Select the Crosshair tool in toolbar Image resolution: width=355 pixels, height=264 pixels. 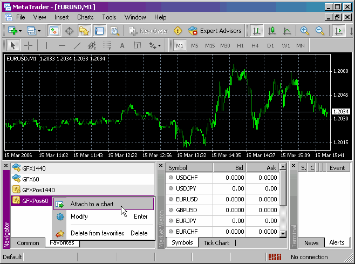28,45
